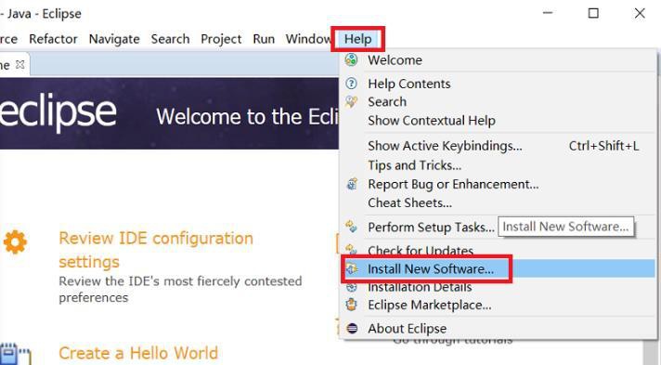This screenshot has height=365, width=661.
Task: Open the Run menu
Action: click(264, 39)
